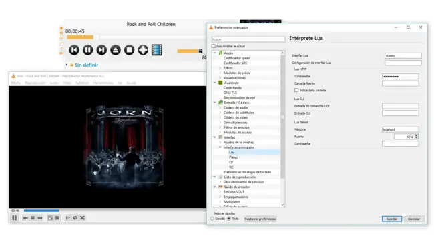Expand the Códecs de audio node
434x244 pixels.
pyautogui.click(x=220, y=107)
